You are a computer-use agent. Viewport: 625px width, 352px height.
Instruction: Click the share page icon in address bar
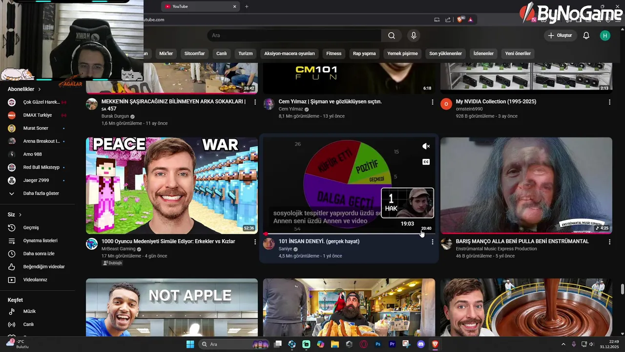tap(448, 20)
